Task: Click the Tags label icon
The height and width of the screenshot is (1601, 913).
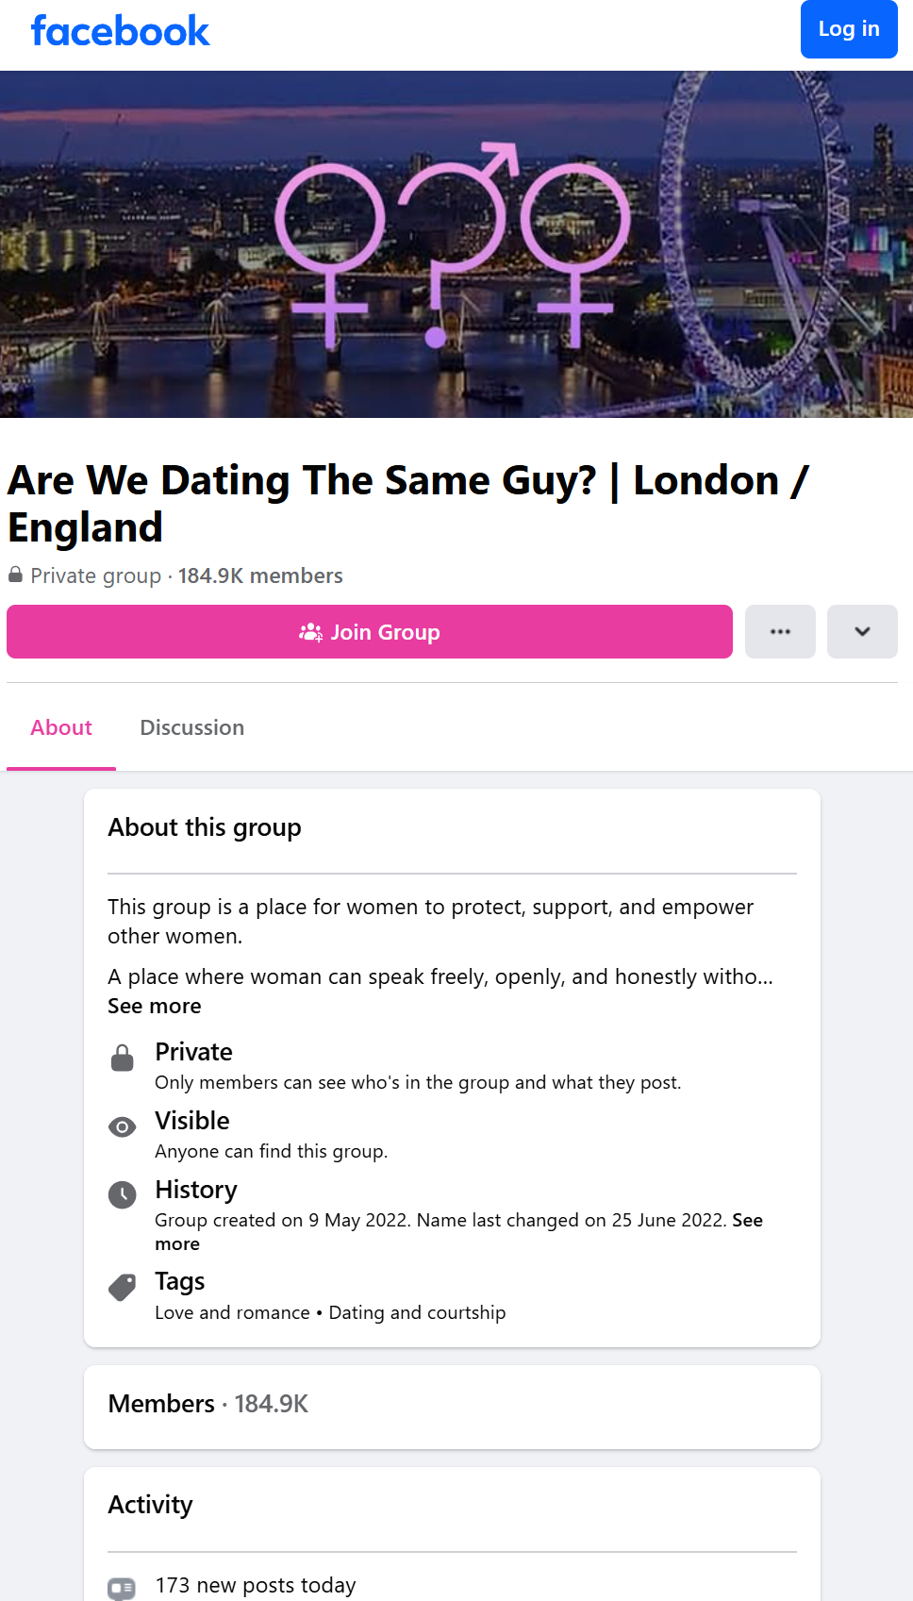Action: coord(123,1288)
